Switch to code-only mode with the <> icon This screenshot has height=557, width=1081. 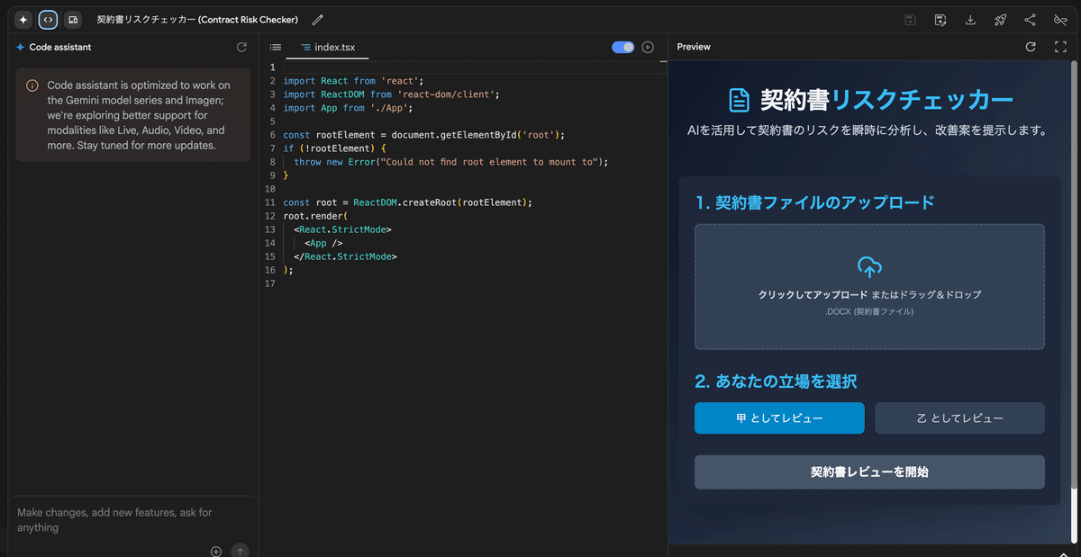pyautogui.click(x=46, y=19)
